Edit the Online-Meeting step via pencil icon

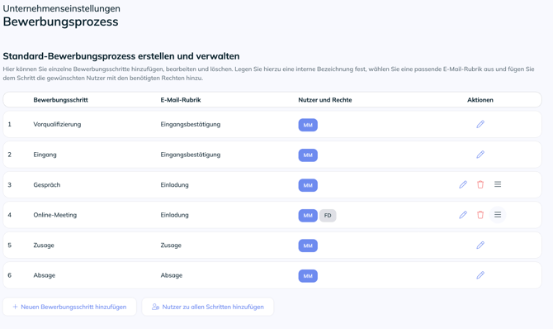click(x=463, y=215)
